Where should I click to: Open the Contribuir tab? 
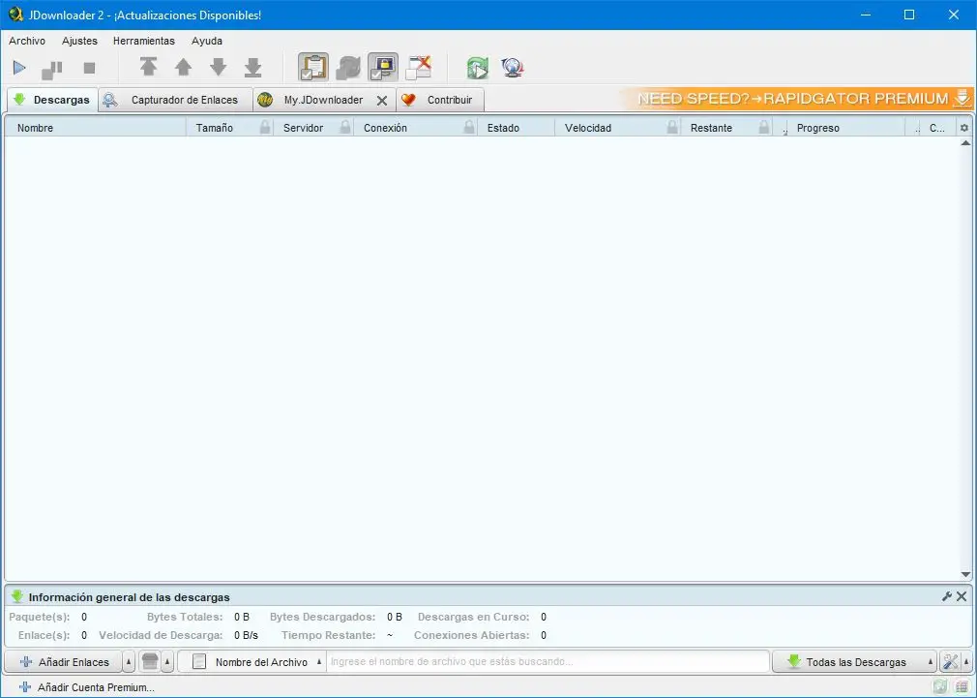click(x=440, y=100)
